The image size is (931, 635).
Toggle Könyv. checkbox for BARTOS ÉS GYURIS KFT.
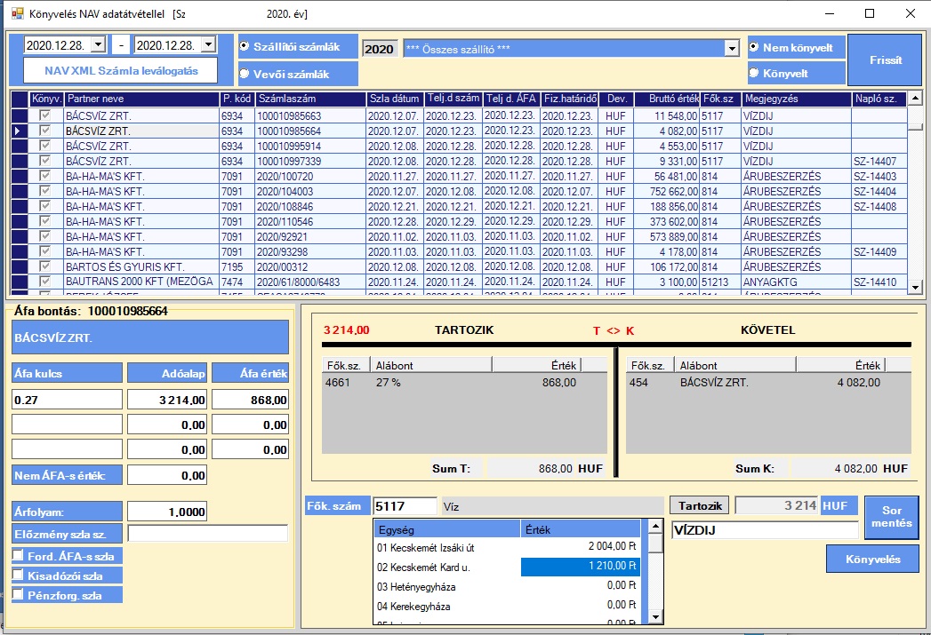44,266
